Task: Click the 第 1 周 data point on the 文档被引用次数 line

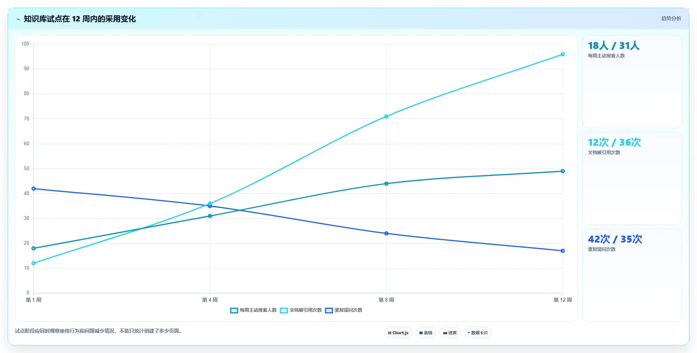Action: (x=34, y=263)
